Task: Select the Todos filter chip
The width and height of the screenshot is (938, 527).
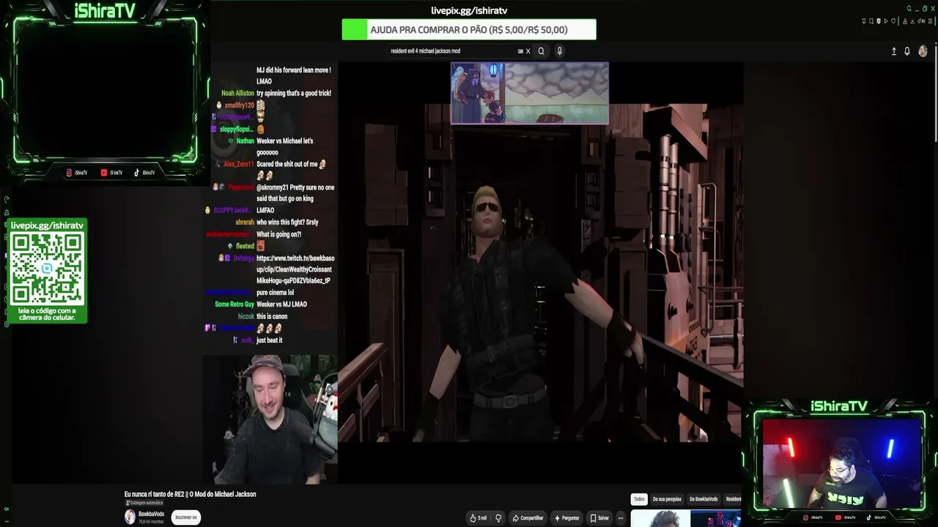Action: [639, 499]
